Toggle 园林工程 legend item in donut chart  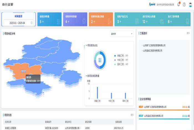pyautogui.click(x=121, y=64)
